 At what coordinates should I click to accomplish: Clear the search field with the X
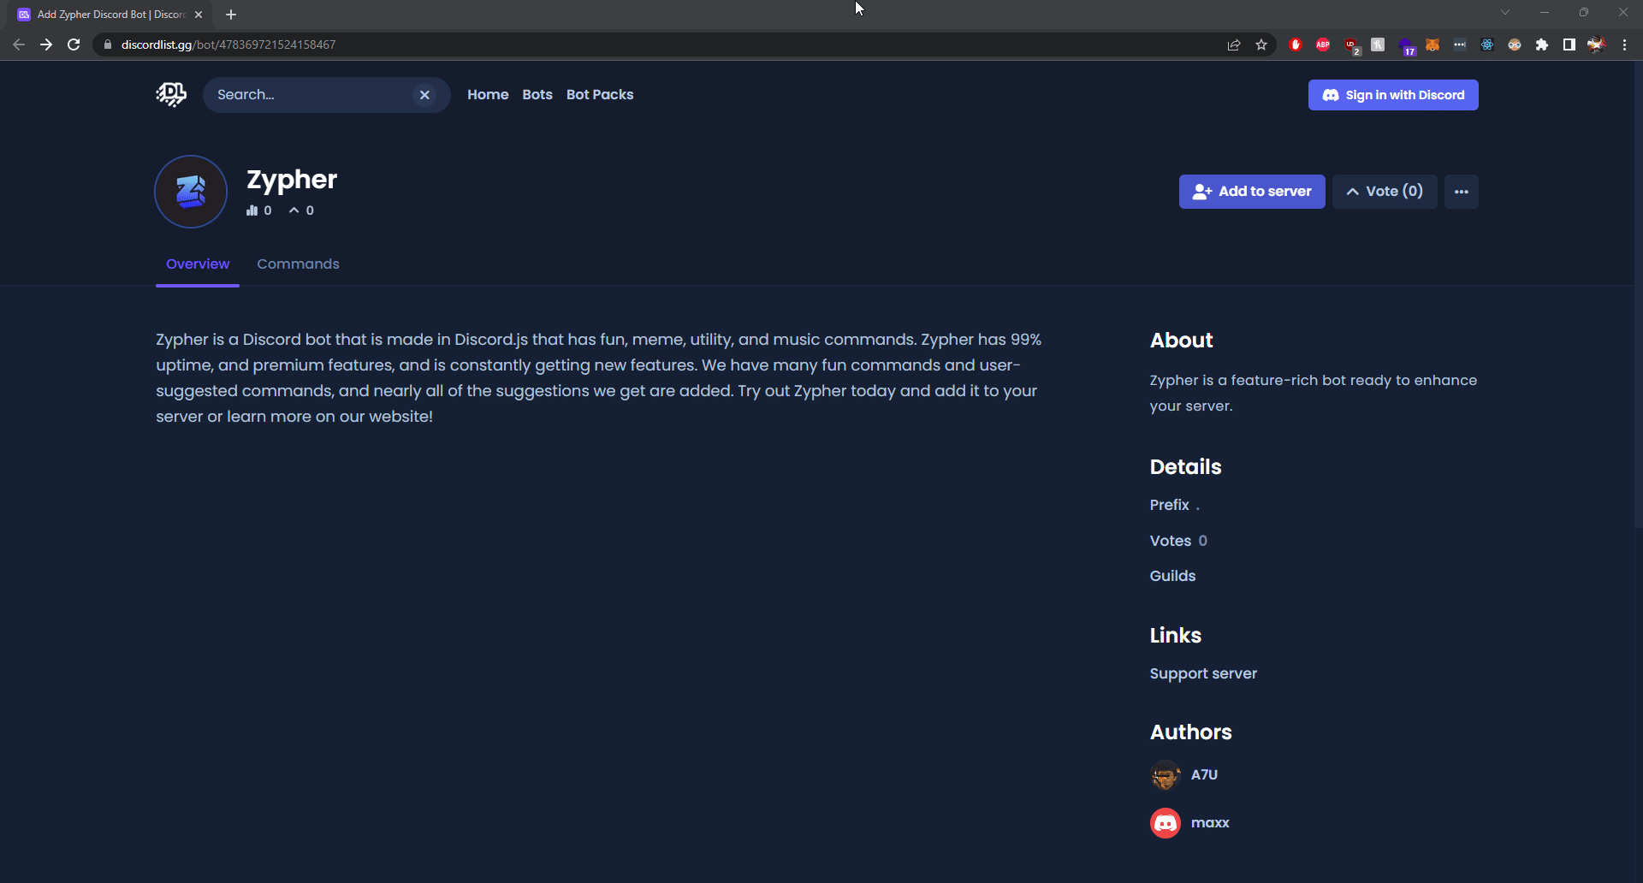(x=425, y=94)
